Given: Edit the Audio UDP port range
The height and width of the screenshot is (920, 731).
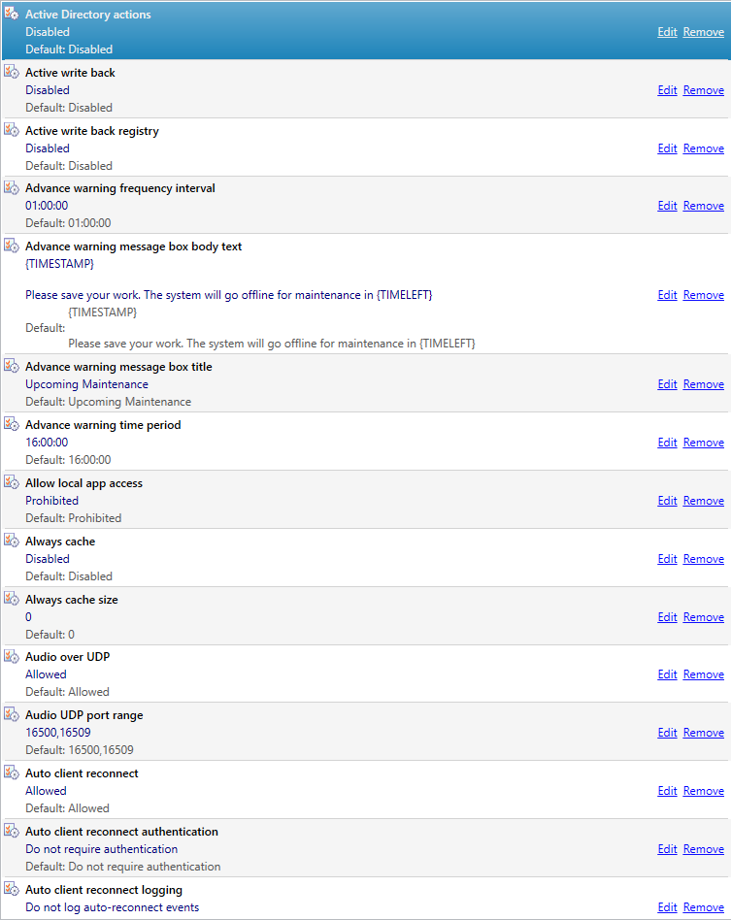Looking at the screenshot, I should coord(667,733).
